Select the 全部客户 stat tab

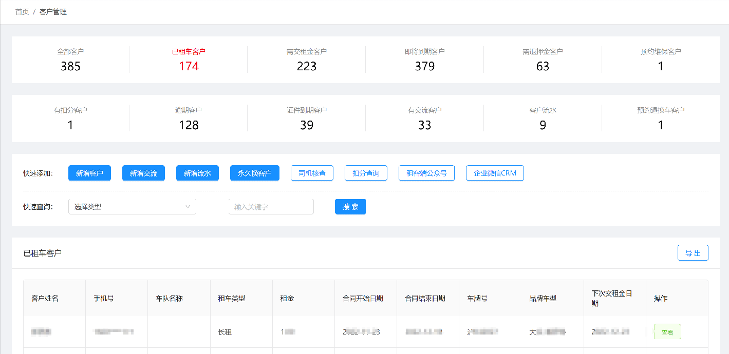[x=70, y=60]
